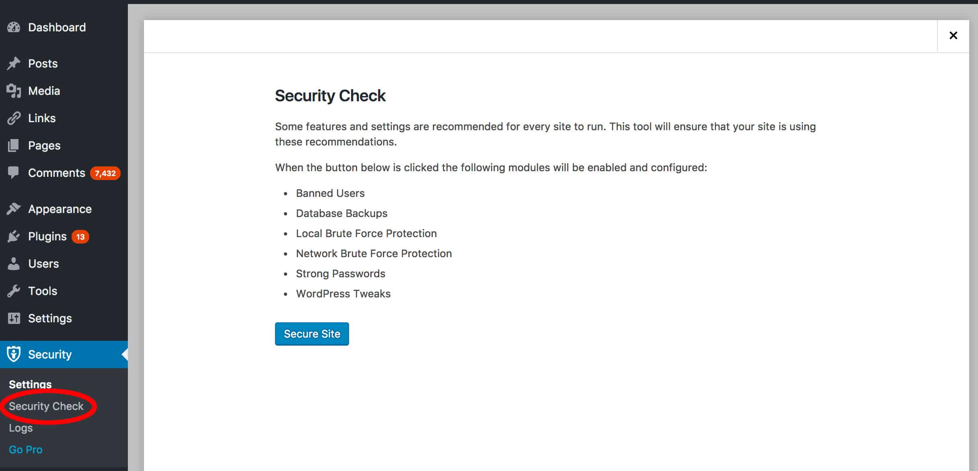Click the Appearance icon in sidebar
Image resolution: width=978 pixels, height=471 pixels.
pos(14,209)
